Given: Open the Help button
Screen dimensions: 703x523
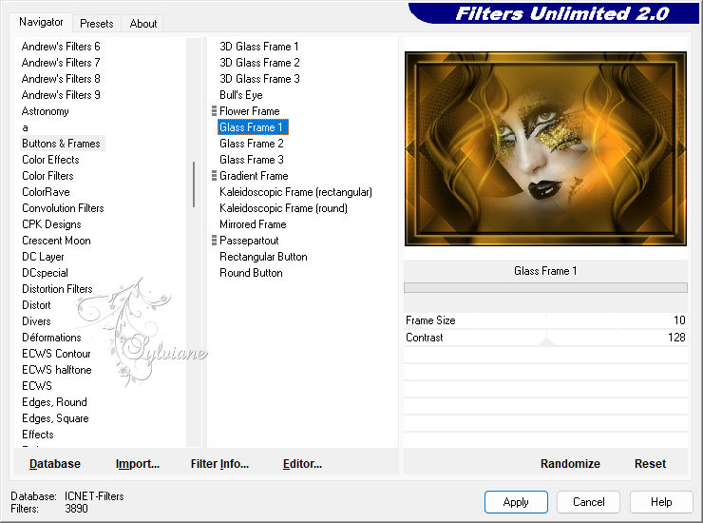Looking at the screenshot, I should pos(661,501).
